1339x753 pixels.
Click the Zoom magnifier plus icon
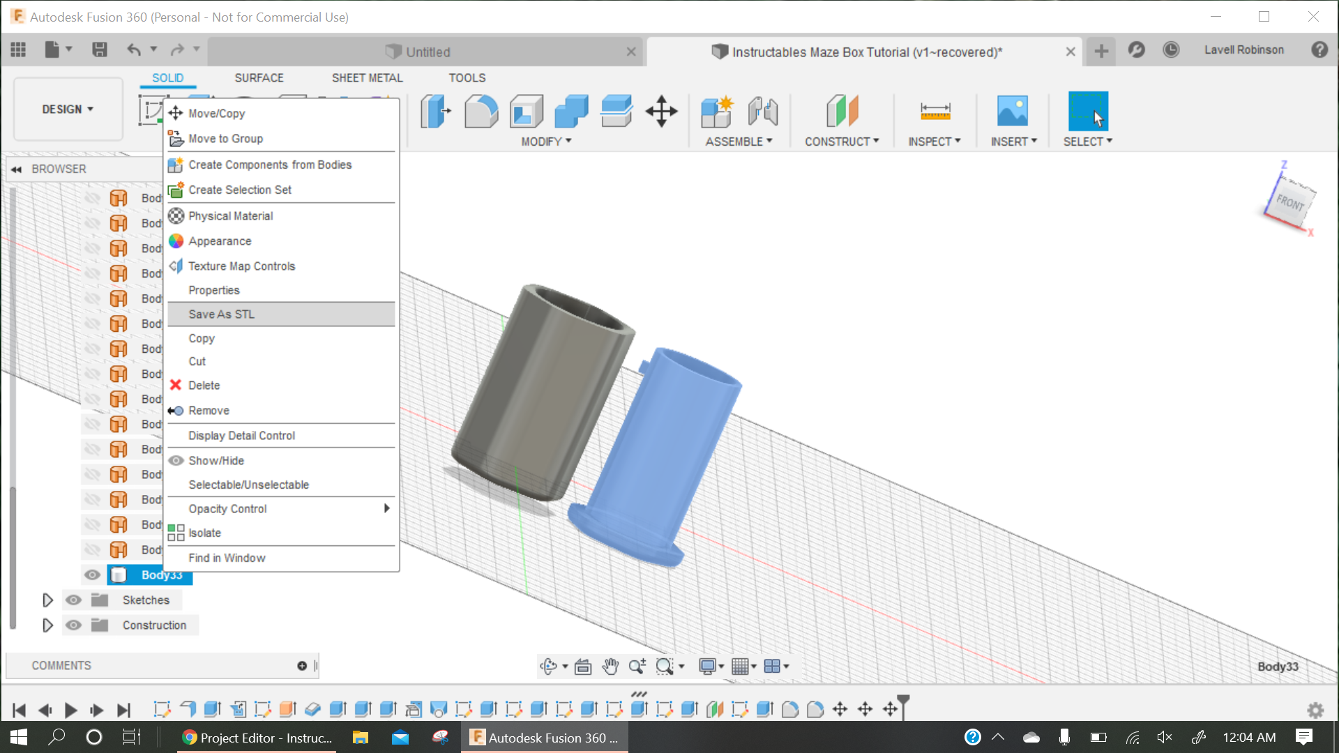[637, 667]
